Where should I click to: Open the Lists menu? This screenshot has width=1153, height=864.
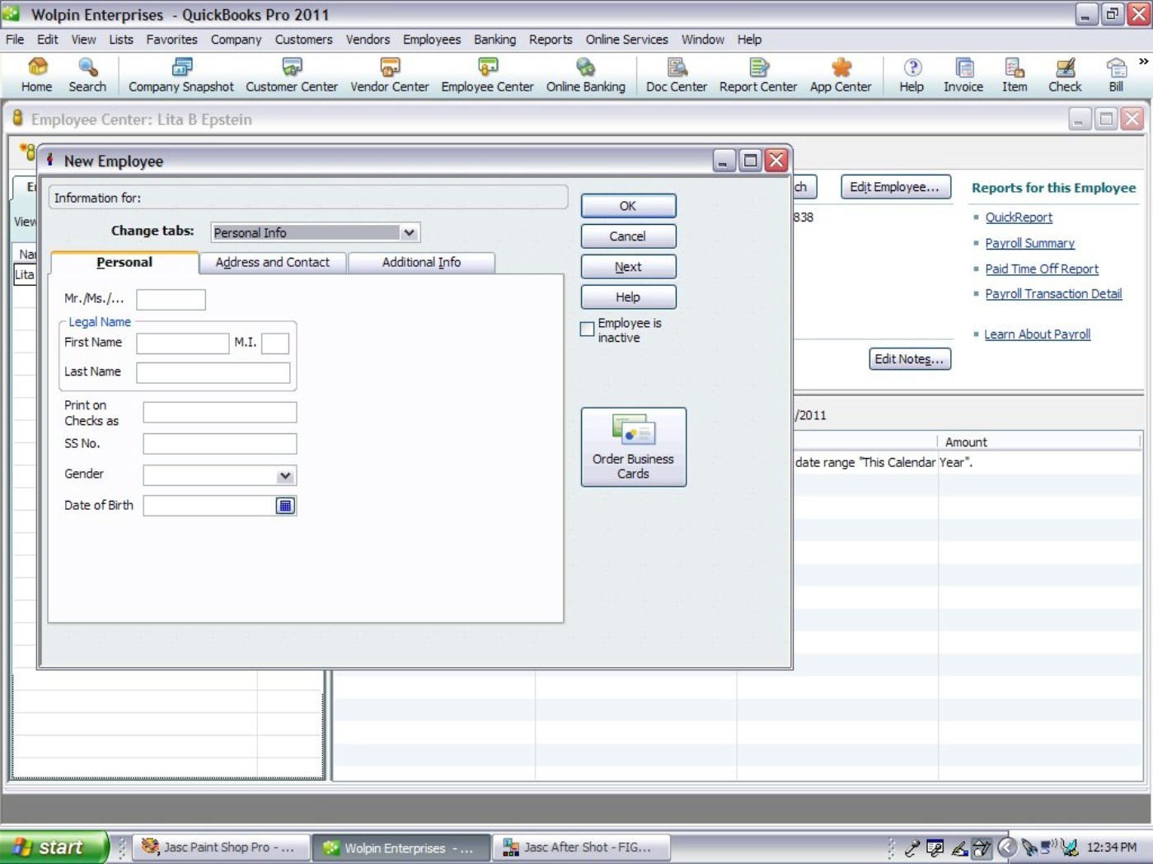[x=121, y=40]
